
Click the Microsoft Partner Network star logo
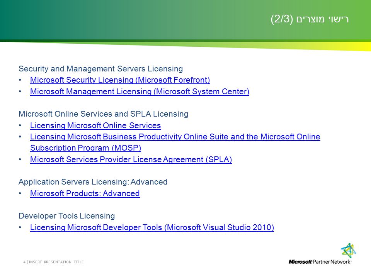(x=349, y=250)
